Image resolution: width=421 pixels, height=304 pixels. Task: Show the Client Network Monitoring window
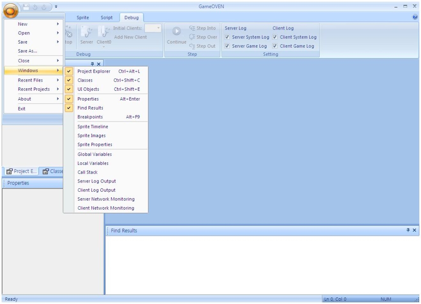(106, 208)
